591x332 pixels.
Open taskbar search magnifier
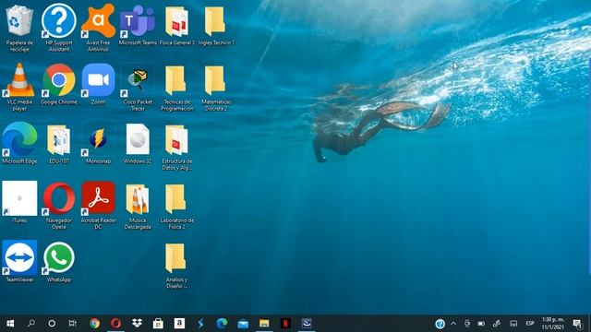pyautogui.click(x=31, y=324)
